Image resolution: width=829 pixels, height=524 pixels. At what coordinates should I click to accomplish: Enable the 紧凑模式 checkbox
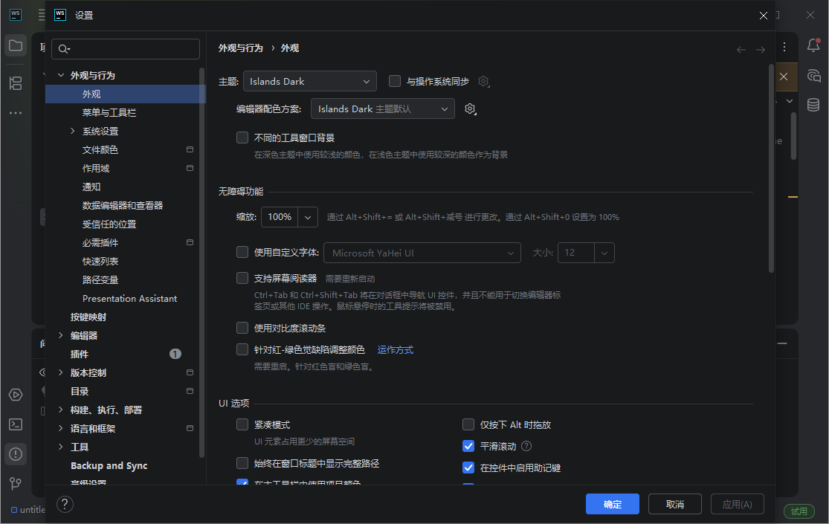coord(242,424)
